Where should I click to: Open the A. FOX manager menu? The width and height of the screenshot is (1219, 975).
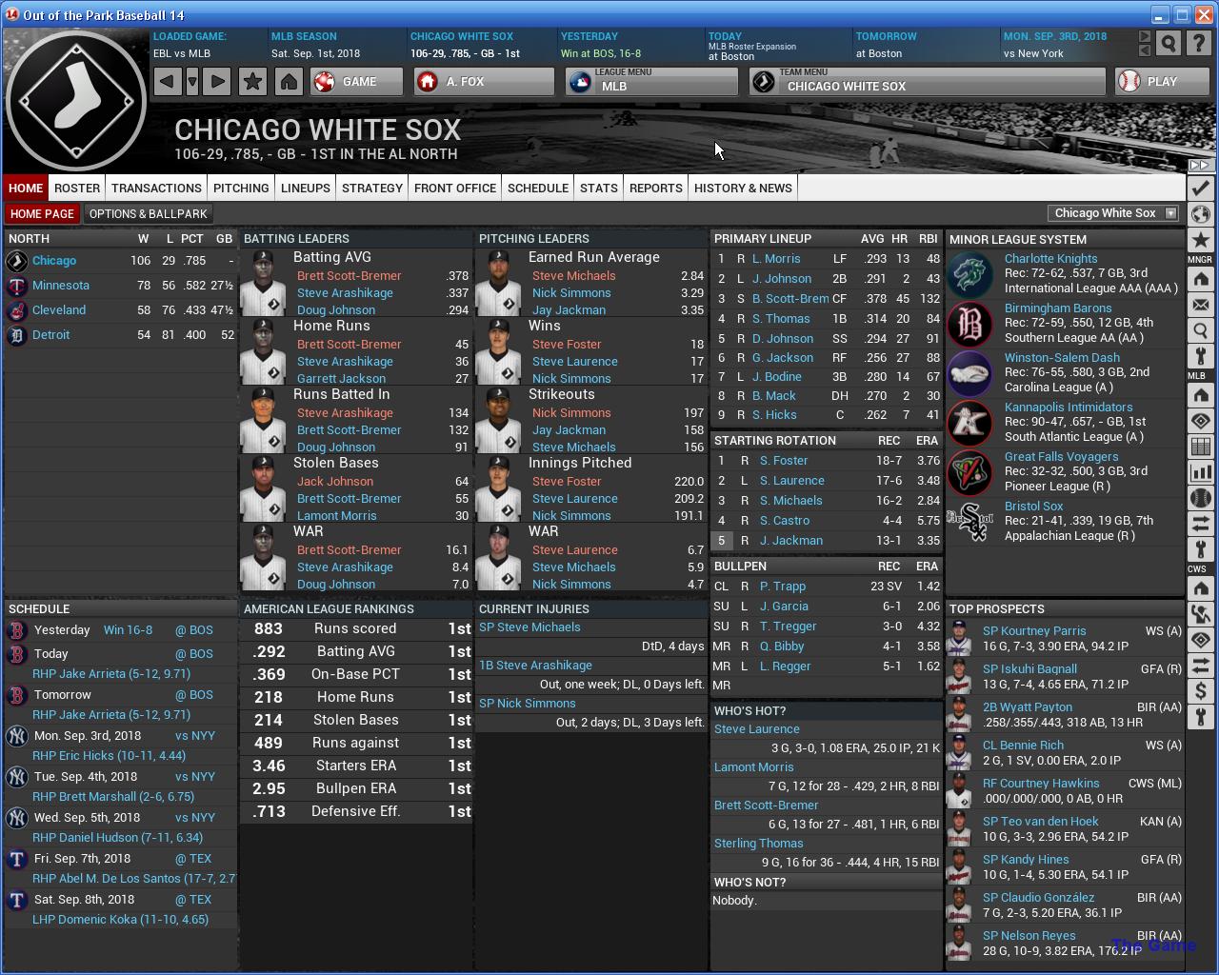484,82
